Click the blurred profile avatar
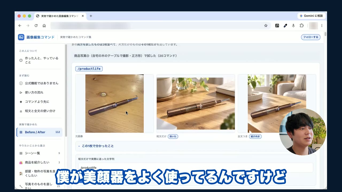 (313, 26)
